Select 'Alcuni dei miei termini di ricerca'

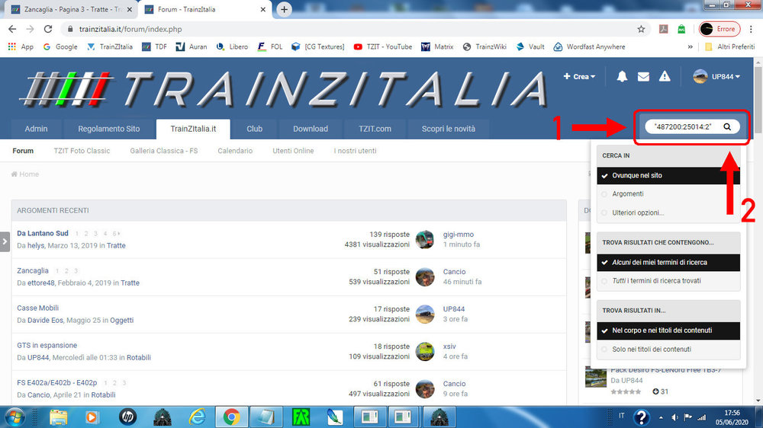pos(668,262)
